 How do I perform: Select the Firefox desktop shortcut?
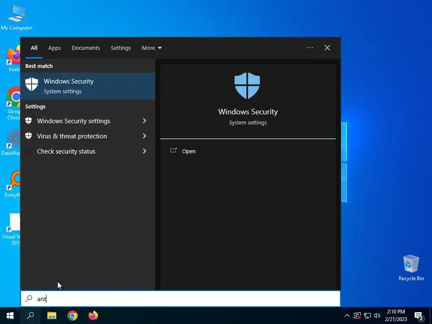coord(14,58)
